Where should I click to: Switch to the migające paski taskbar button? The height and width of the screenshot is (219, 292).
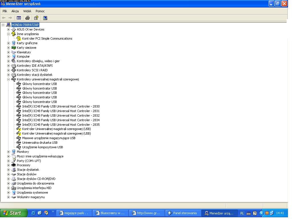pyautogui.click(x=74, y=213)
